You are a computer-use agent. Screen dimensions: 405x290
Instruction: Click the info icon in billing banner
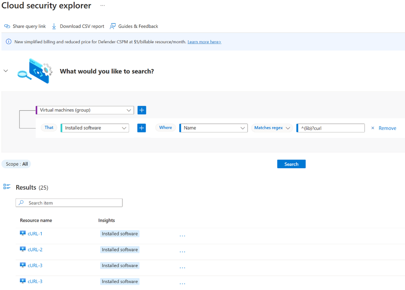(9, 42)
